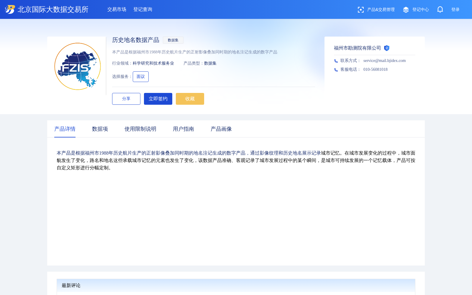
Task: Click the short summary under product title
Action: pyautogui.click(x=195, y=52)
